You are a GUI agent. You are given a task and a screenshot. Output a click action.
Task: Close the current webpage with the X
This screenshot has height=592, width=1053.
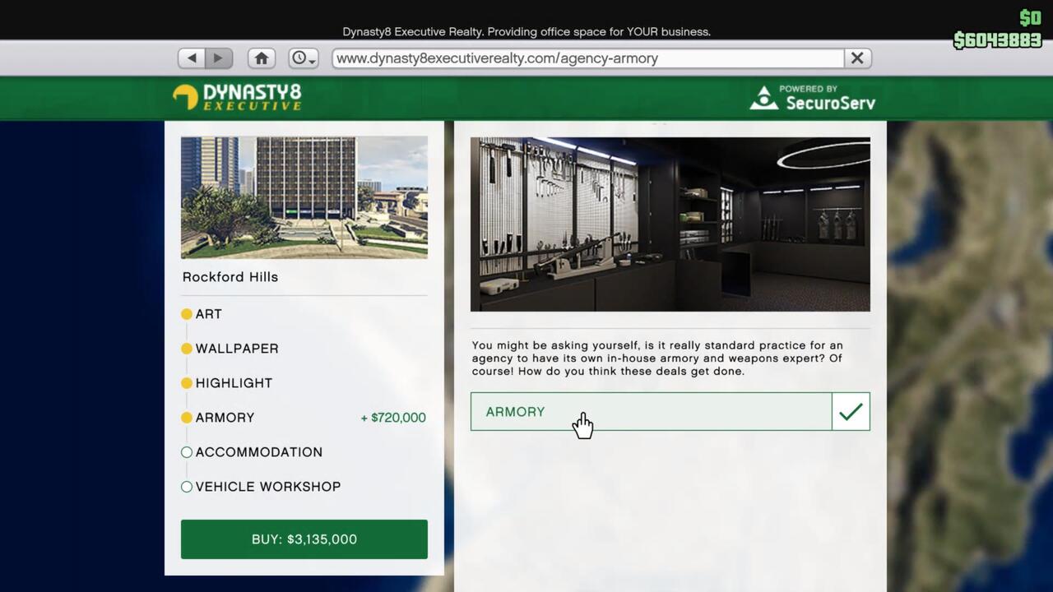click(x=856, y=58)
